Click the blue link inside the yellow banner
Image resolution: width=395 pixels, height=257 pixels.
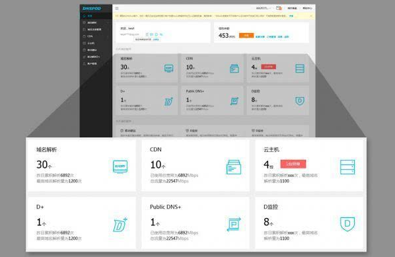pos(291,16)
